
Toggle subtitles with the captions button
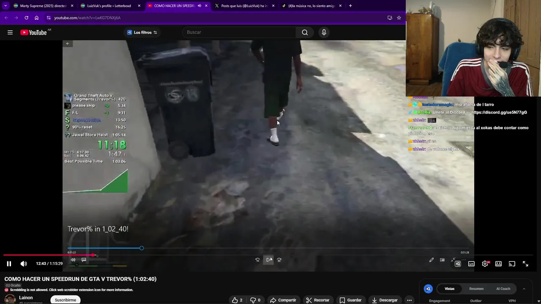click(x=471, y=264)
